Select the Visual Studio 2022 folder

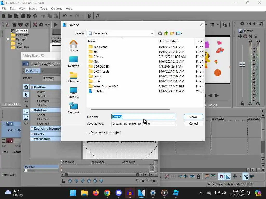pos(103,86)
